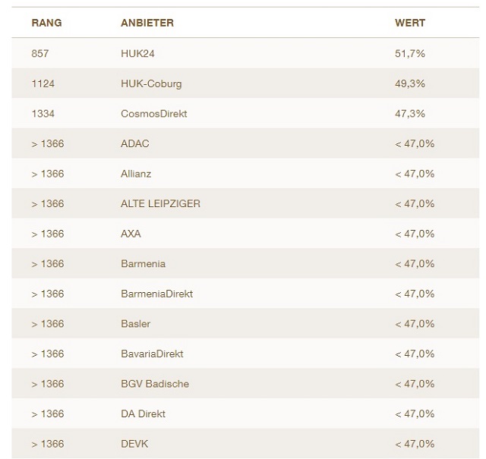Viewport: 486px width, 459px height.
Task: Open the BarmeniaDirekt entry
Action: coord(156,294)
